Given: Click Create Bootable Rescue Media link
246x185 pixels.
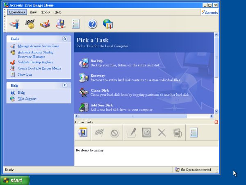Looking at the screenshot, I should point(39,68).
